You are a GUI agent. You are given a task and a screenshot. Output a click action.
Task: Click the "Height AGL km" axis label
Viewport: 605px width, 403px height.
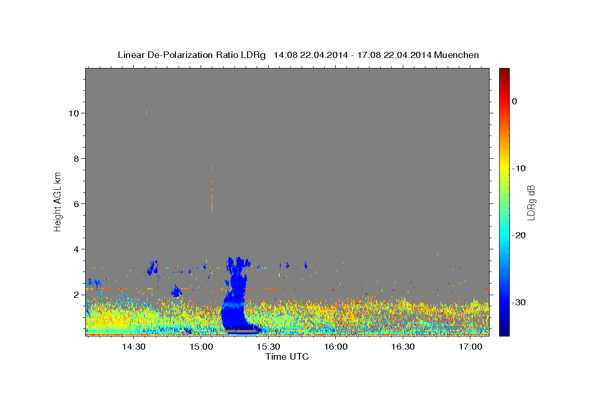pos(57,201)
